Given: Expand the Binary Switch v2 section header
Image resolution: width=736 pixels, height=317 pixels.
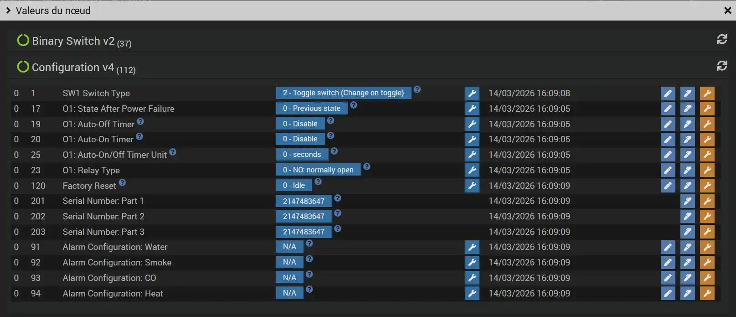Looking at the screenshot, I should pos(73,41).
